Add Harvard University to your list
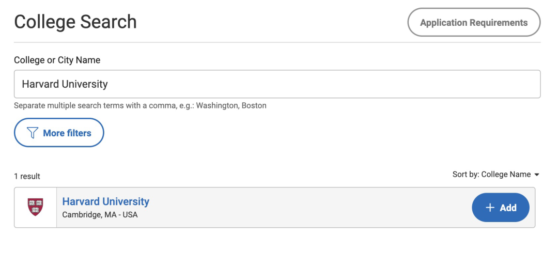The width and height of the screenshot is (558, 268). (500, 208)
